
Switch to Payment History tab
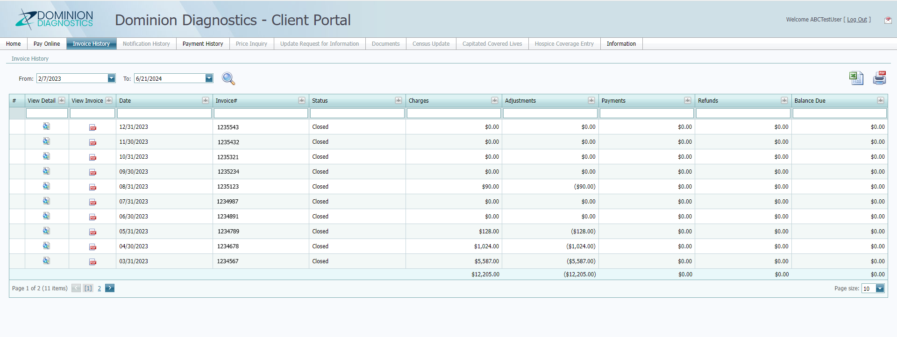tap(203, 44)
